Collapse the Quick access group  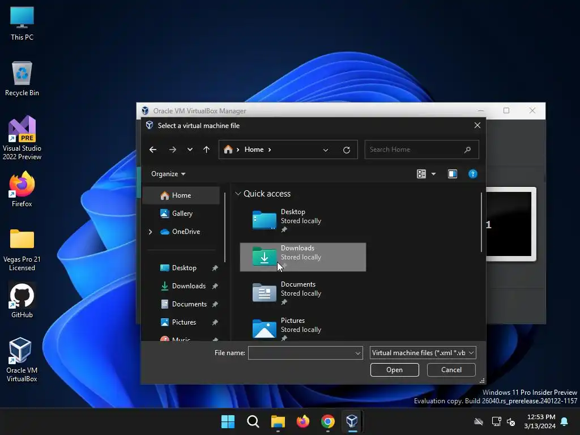(x=238, y=194)
